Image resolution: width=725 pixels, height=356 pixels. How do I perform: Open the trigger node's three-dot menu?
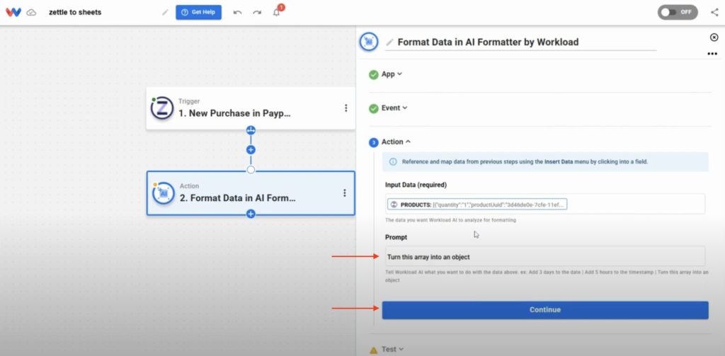coord(346,108)
